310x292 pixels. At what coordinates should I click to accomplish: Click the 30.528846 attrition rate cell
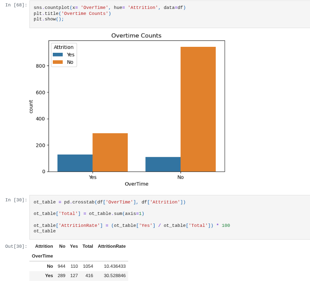(115, 275)
